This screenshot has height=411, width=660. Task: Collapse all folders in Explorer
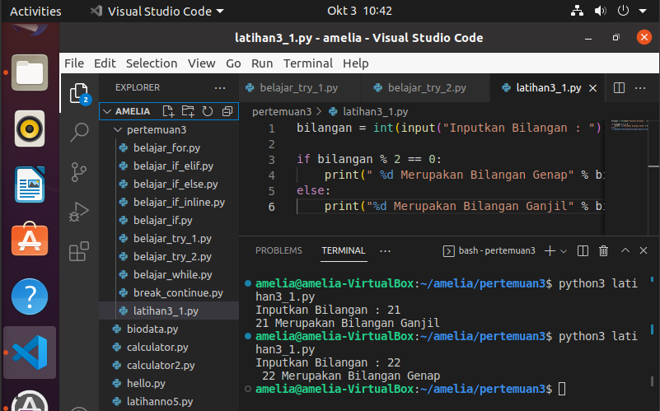227,111
